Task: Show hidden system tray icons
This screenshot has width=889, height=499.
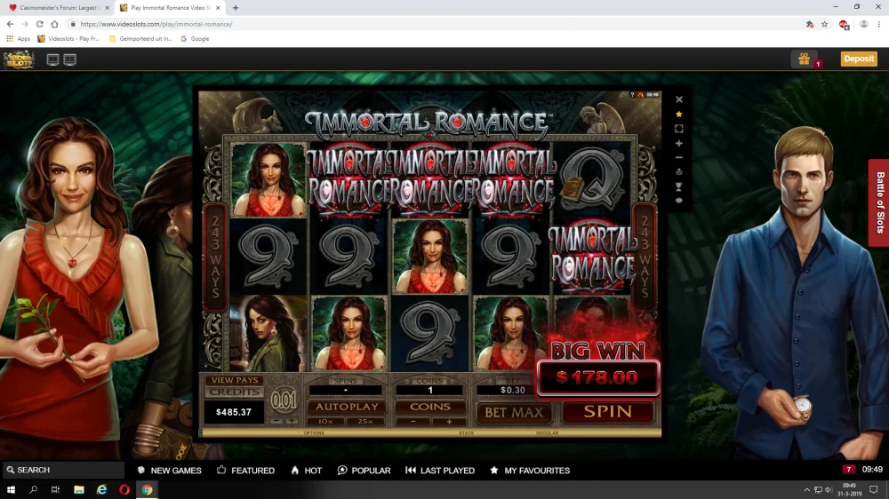Action: (806, 490)
